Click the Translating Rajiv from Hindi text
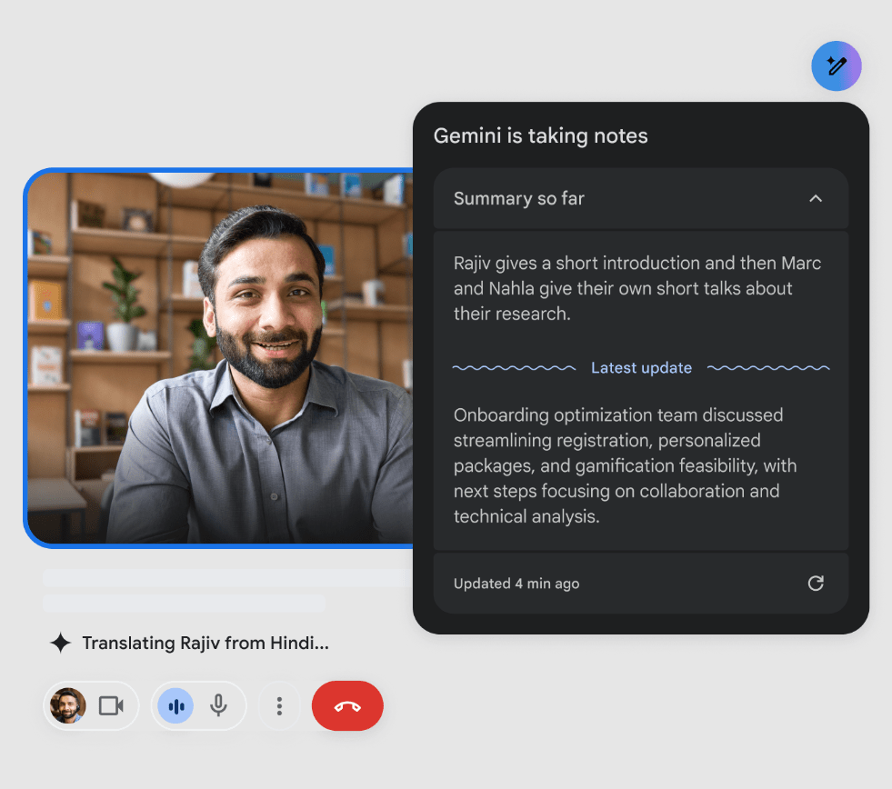This screenshot has width=892, height=789. [205, 644]
